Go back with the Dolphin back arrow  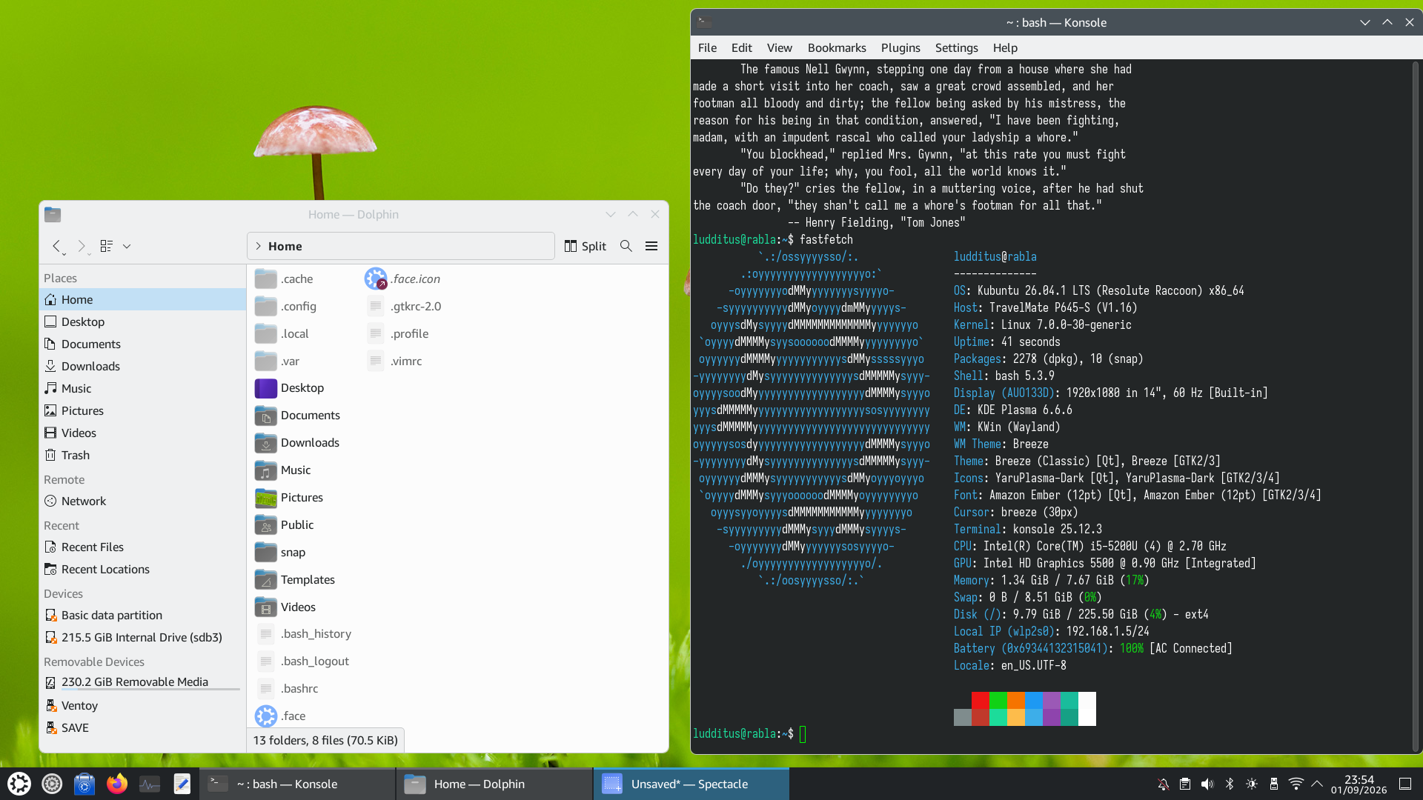[56, 246]
